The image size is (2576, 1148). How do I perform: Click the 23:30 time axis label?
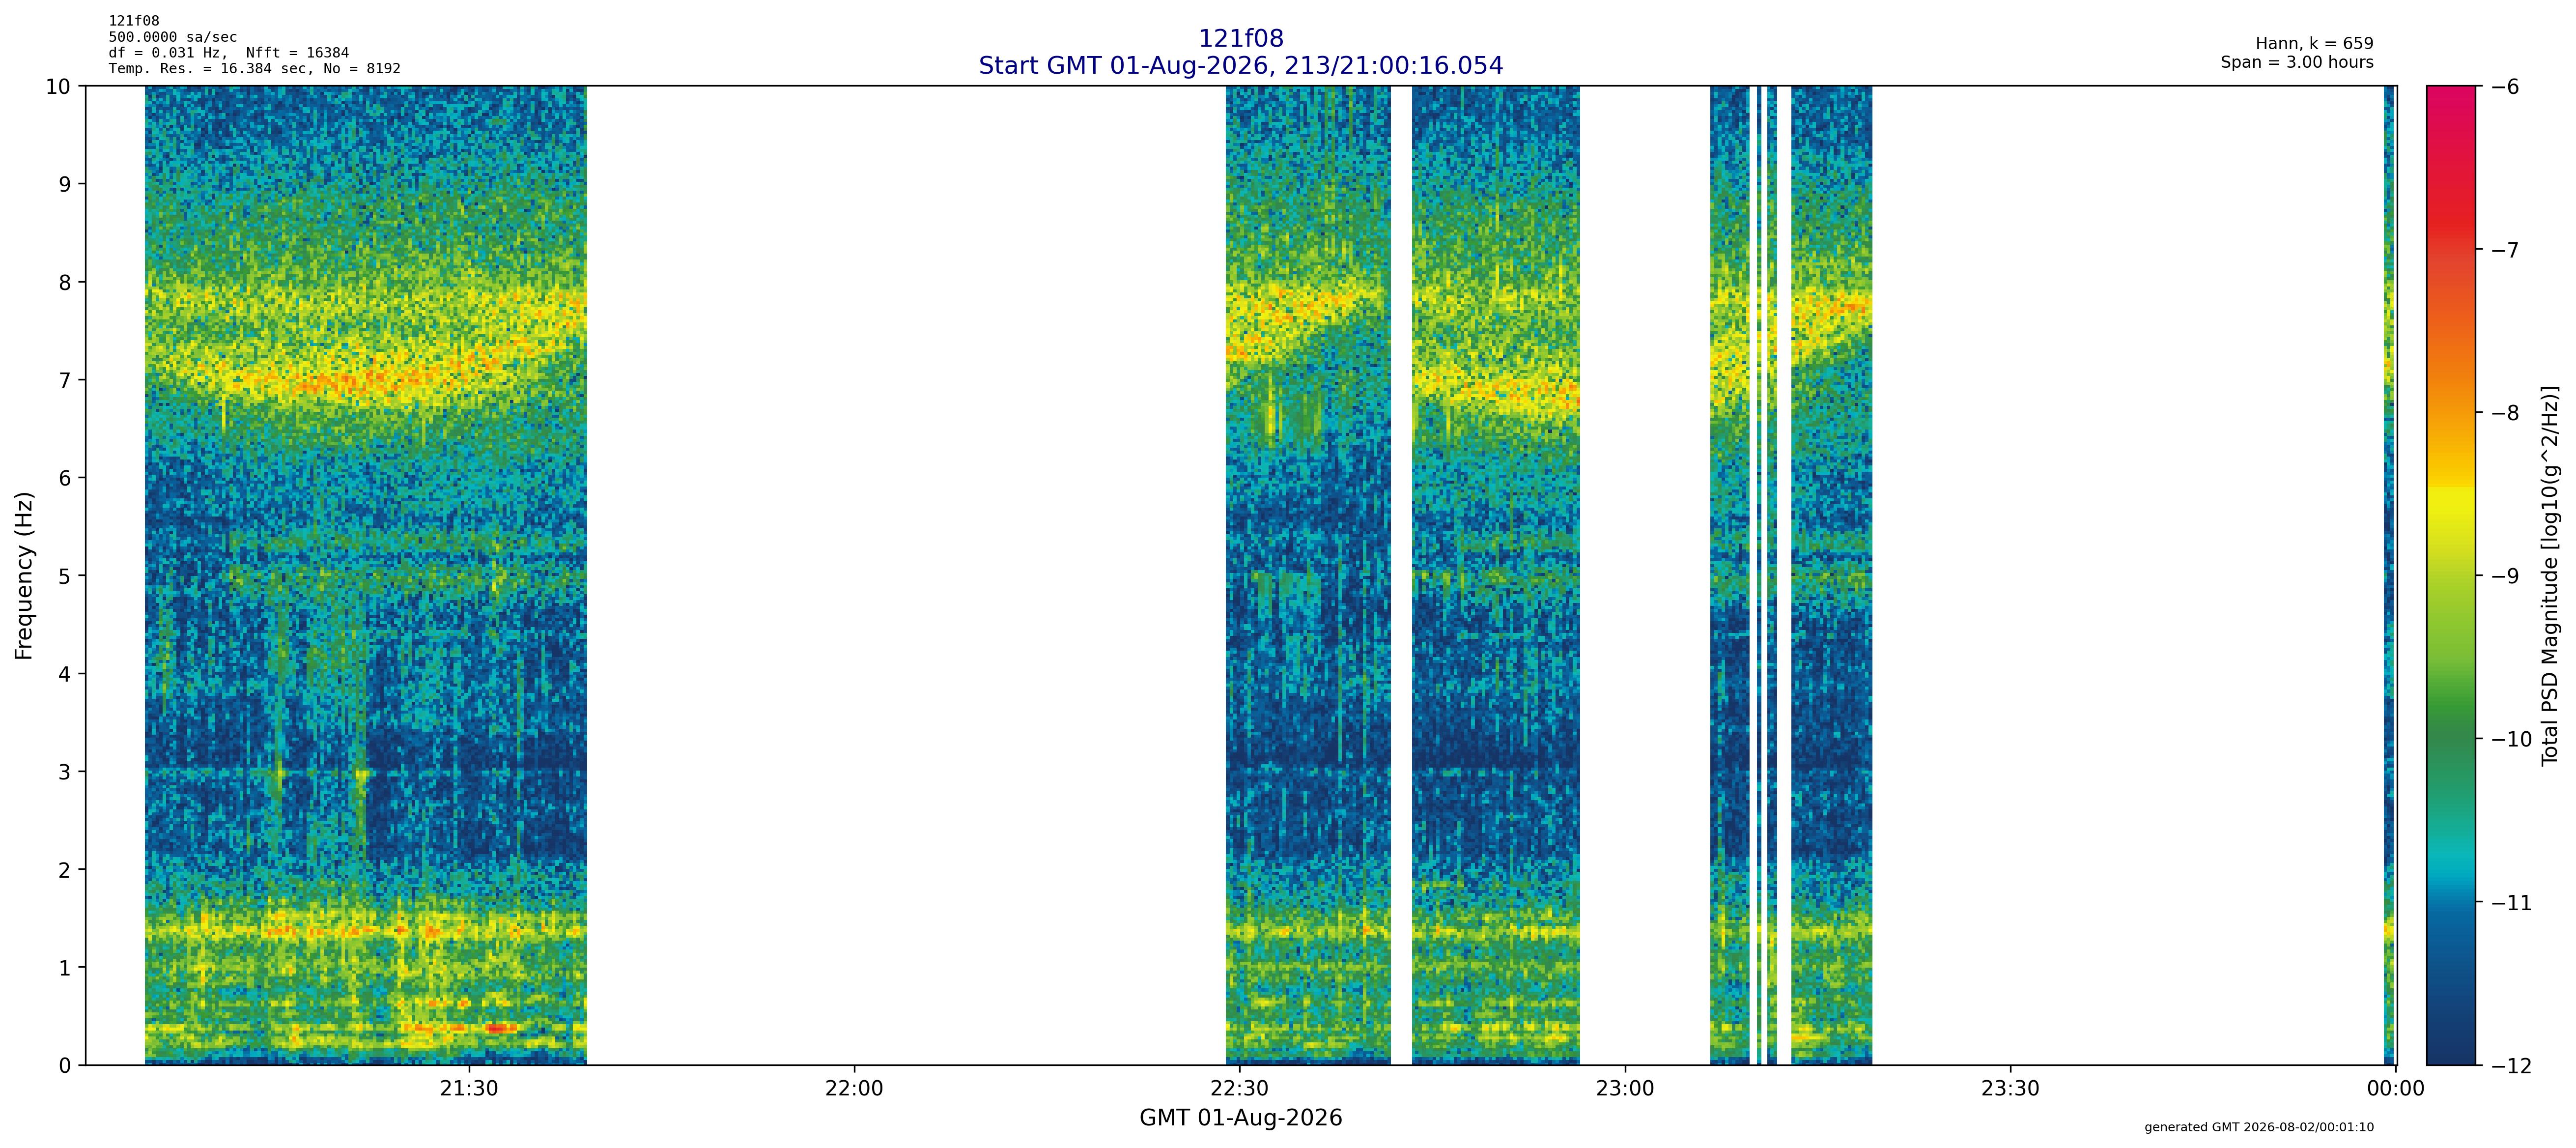[2010, 1089]
